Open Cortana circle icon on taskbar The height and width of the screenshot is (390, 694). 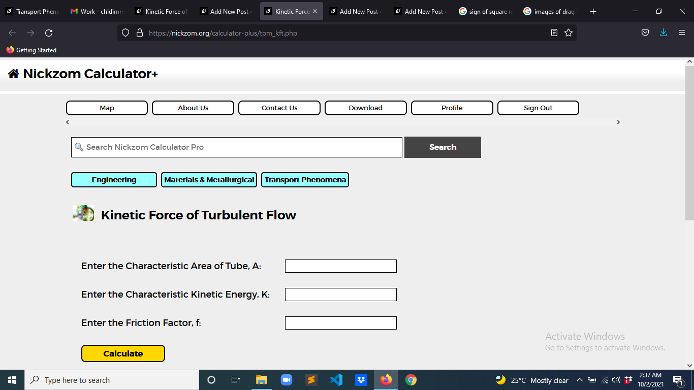click(211, 380)
